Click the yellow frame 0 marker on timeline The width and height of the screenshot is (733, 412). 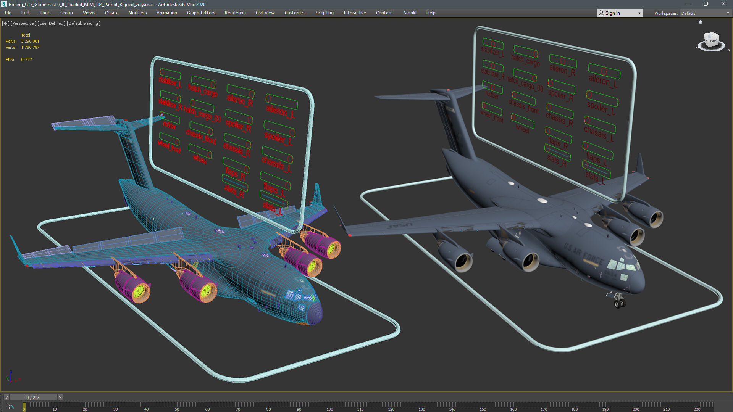click(x=24, y=407)
